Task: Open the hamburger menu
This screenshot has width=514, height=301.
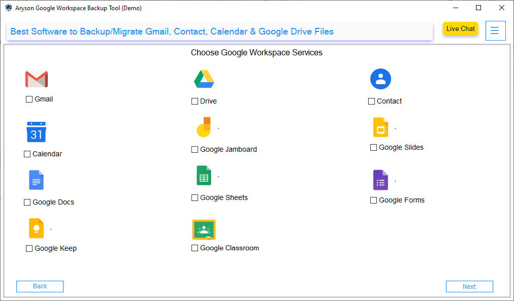Action: pos(495,30)
